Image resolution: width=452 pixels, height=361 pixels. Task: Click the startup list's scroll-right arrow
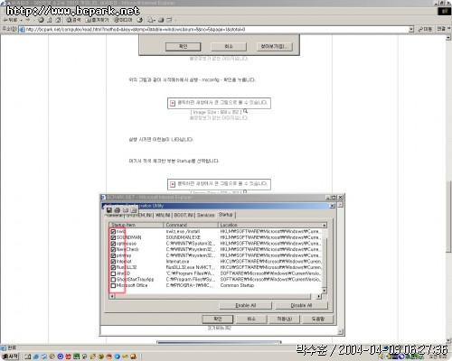(319, 297)
